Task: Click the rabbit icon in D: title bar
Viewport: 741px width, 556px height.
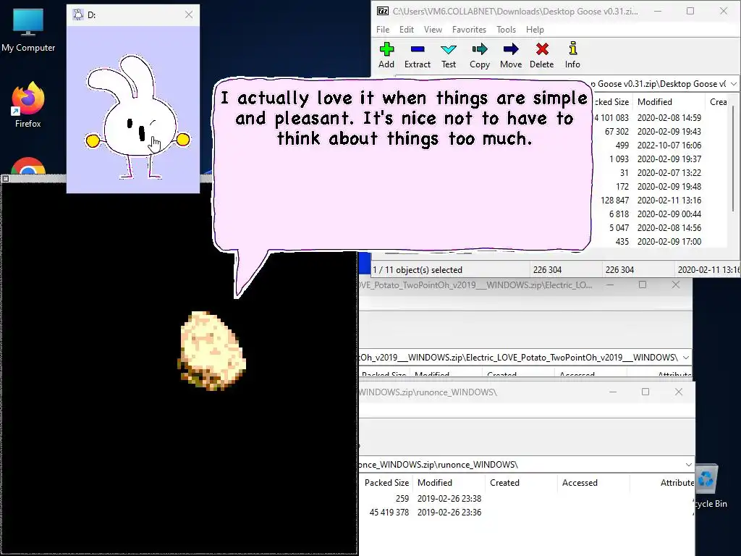Action: tap(78, 14)
